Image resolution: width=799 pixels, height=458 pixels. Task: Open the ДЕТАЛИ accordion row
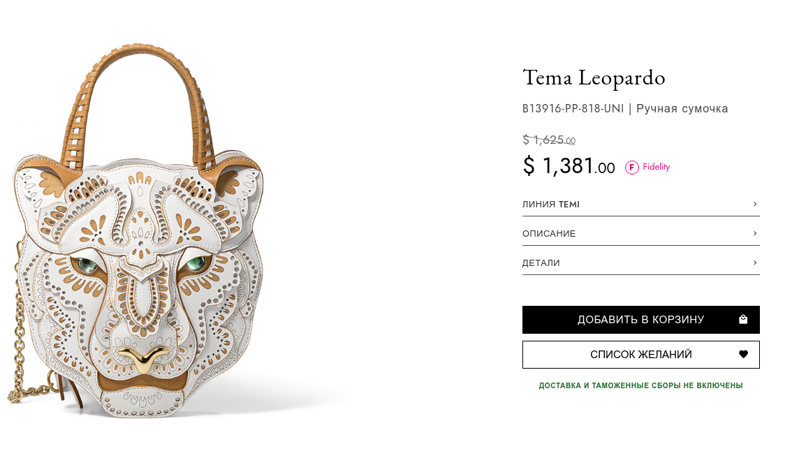point(541,263)
